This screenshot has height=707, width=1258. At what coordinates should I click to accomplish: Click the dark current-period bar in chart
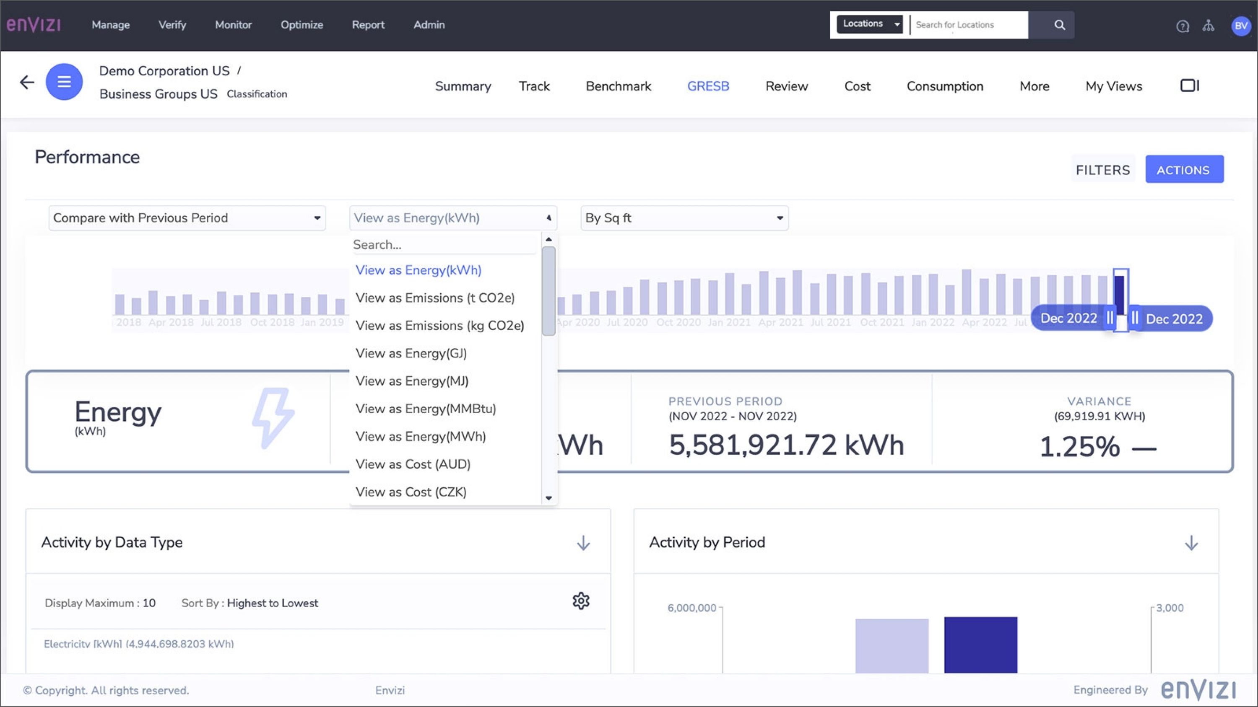981,645
